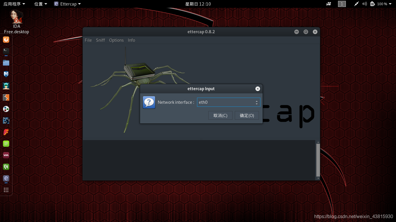Click the Ettercap icon in the dock

point(6,178)
